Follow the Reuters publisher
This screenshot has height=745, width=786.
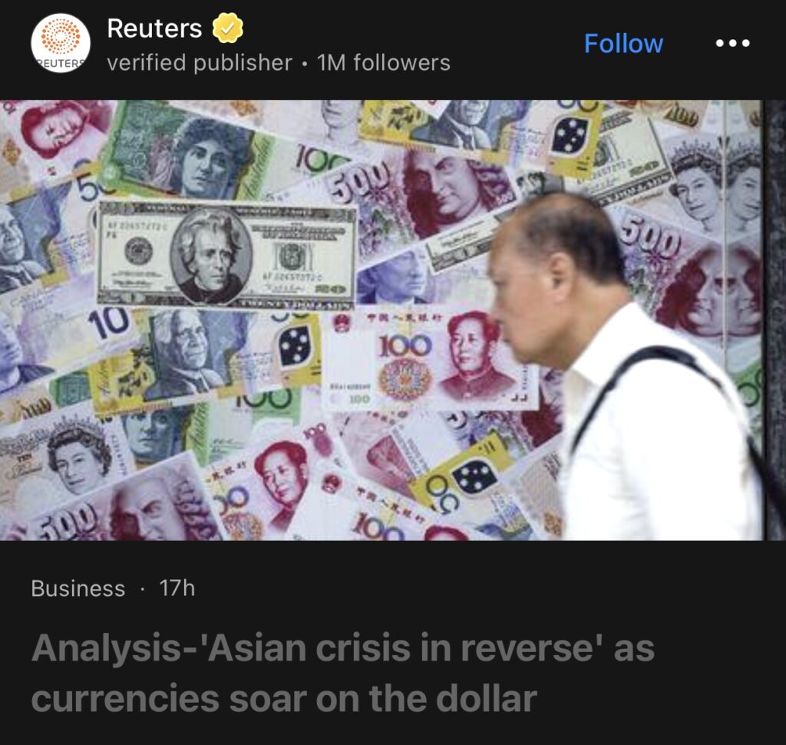point(623,44)
